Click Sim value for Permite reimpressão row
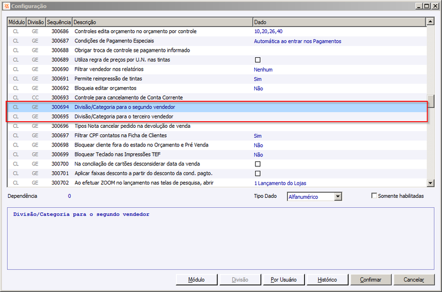Viewport: 442px width, 292px height. click(x=257, y=79)
